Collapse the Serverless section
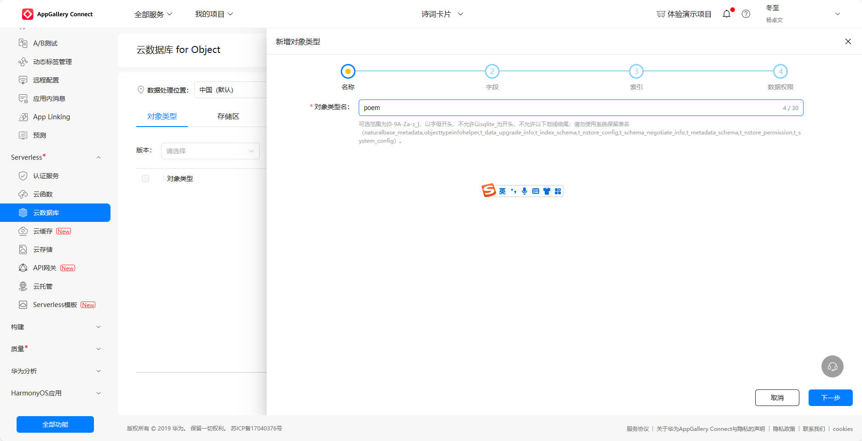862x441 pixels. [x=98, y=157]
